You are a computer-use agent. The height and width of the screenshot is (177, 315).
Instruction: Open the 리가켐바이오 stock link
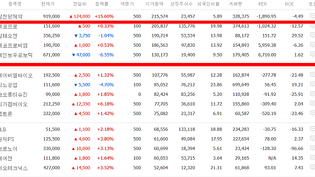[x=14, y=104]
